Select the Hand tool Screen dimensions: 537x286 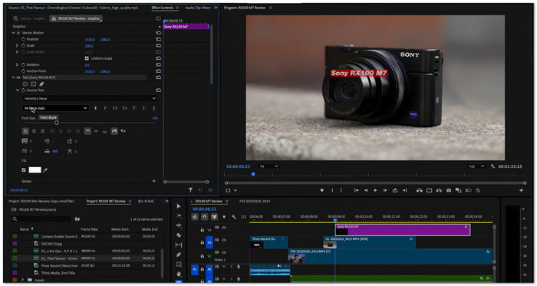click(x=179, y=274)
